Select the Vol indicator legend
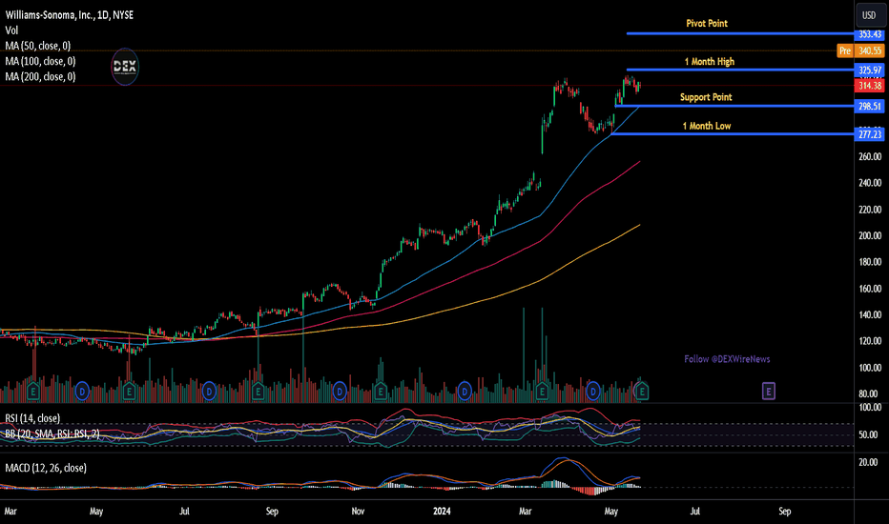Viewport: 889px width, 524px height. coord(11,30)
